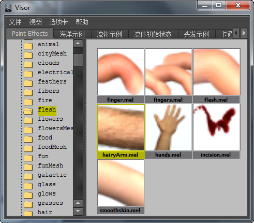Click the bottom scroll down arrow

coord(78,211)
